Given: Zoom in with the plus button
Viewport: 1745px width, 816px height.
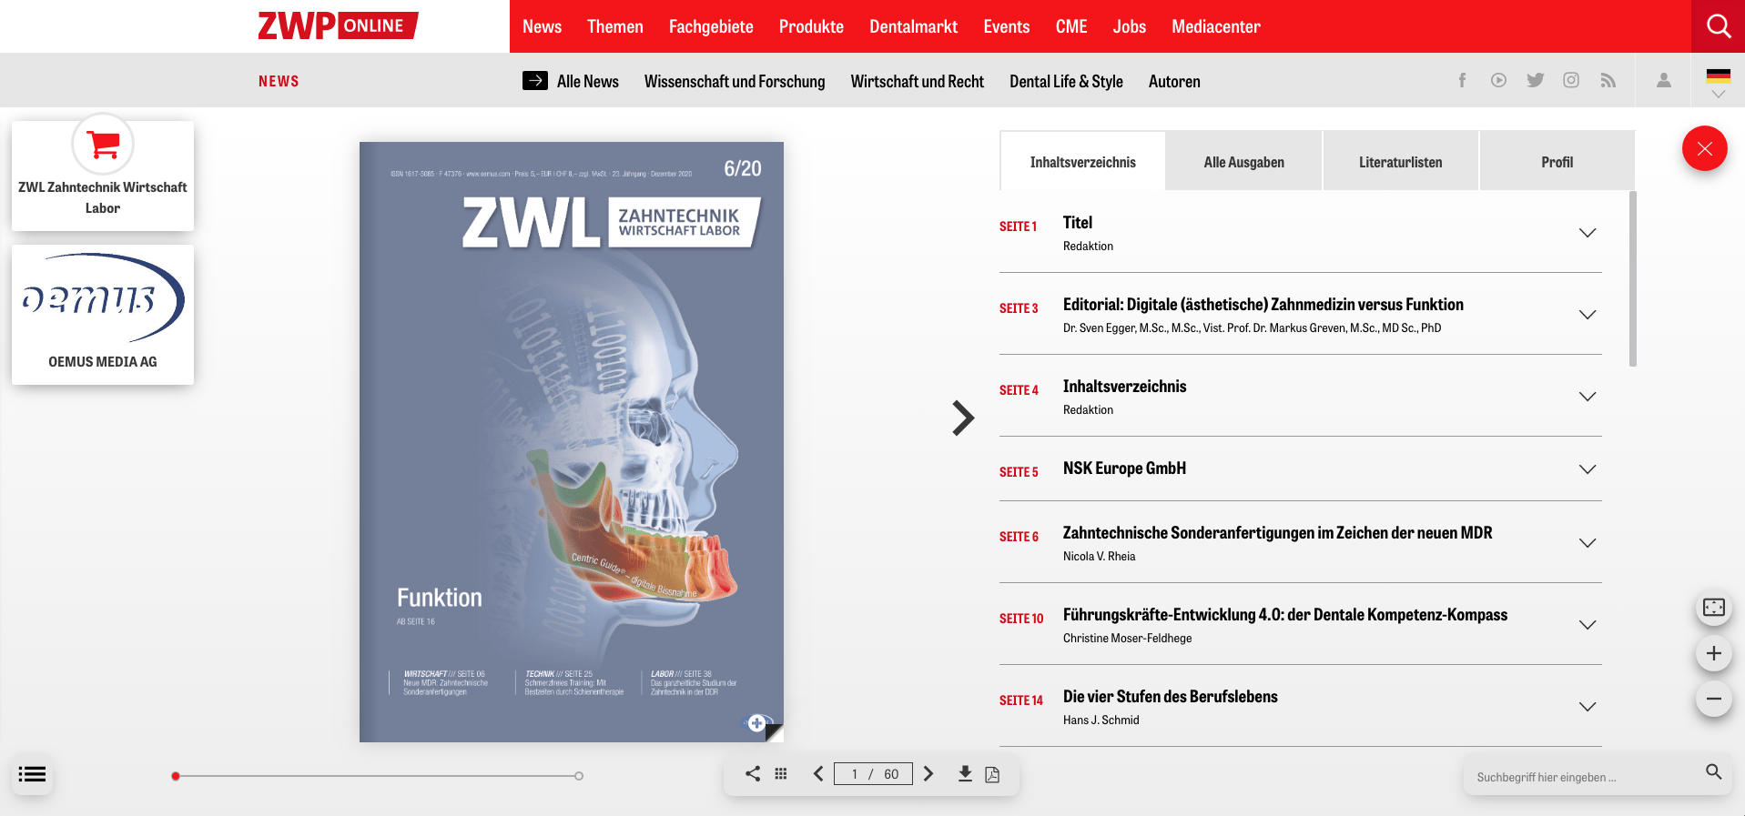Looking at the screenshot, I should 1714,653.
